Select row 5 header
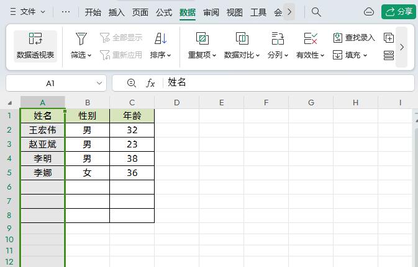Screen dimensions: 418x267 (x=9, y=173)
